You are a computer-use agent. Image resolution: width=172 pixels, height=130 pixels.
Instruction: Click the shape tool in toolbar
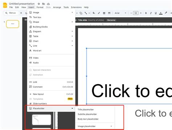tap(81, 13)
